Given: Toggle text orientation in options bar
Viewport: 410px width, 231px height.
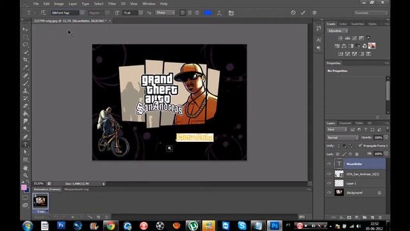Looking at the screenshot, I should click(x=43, y=13).
